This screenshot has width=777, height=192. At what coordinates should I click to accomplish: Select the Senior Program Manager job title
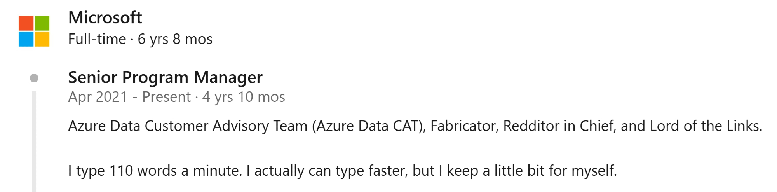[x=165, y=77]
